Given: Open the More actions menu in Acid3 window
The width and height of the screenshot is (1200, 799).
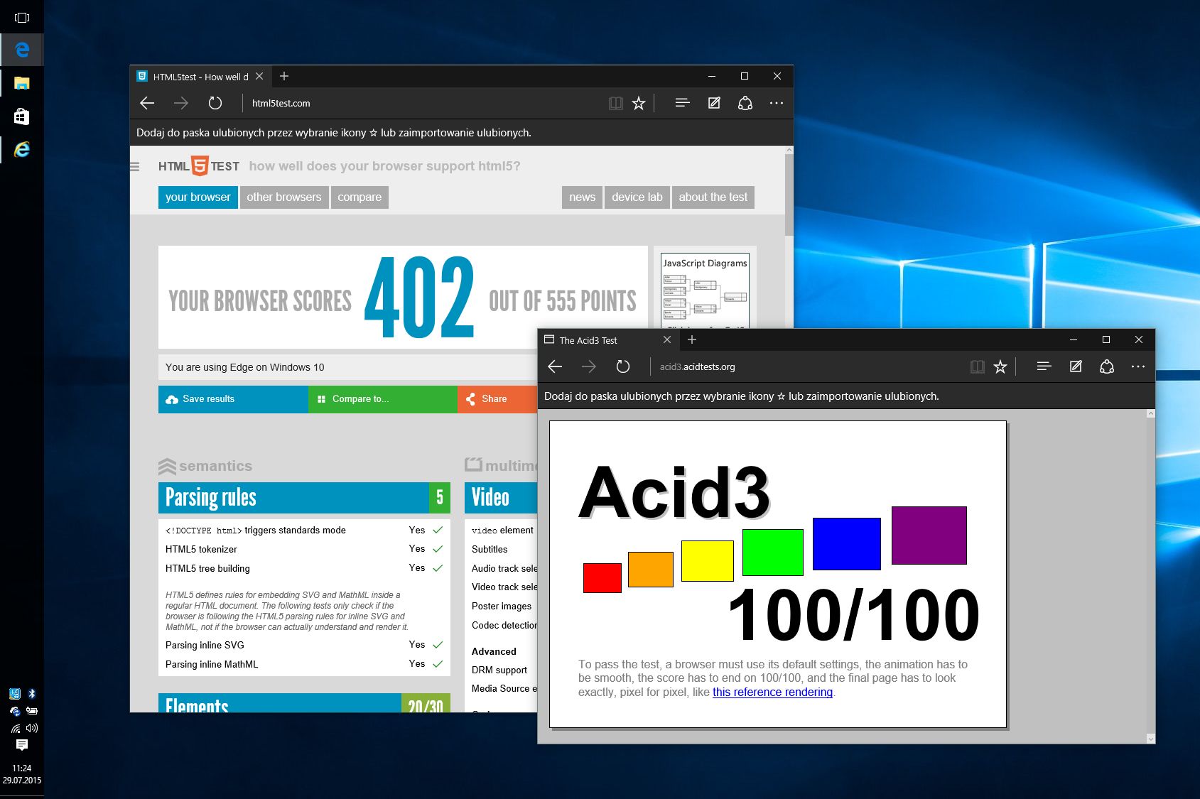Looking at the screenshot, I should 1138,366.
